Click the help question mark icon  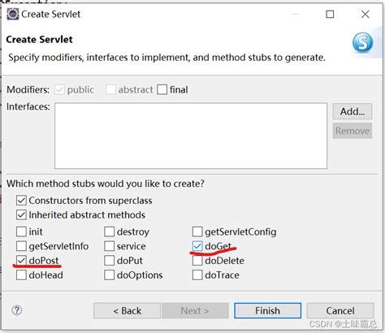17,310
